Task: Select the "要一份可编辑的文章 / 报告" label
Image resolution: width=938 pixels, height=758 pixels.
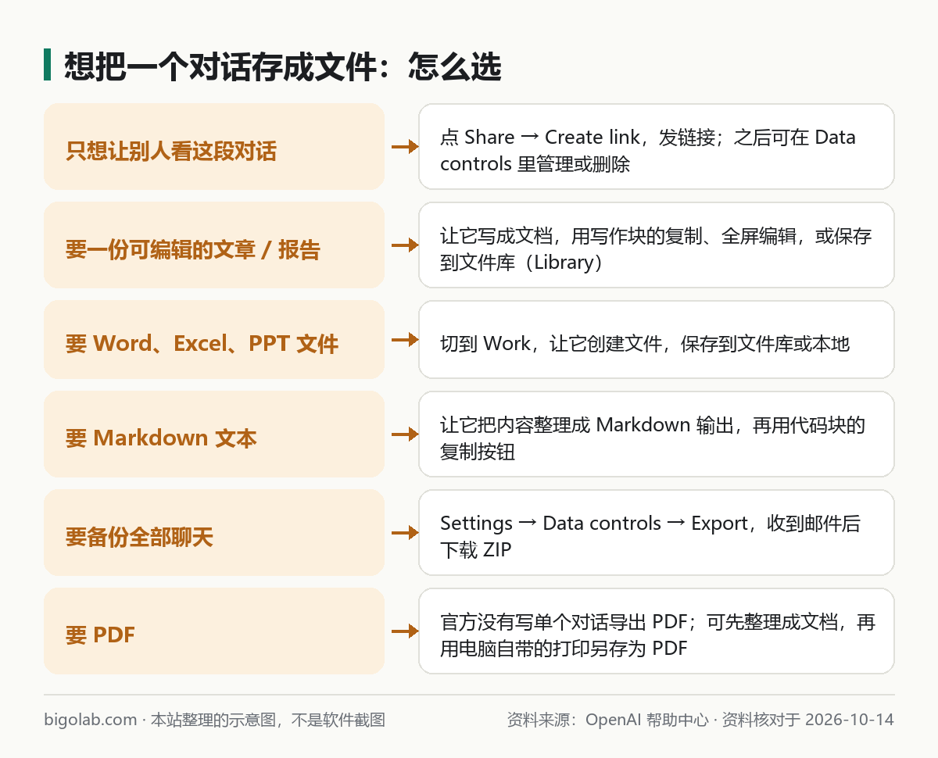Action: pyautogui.click(x=193, y=249)
